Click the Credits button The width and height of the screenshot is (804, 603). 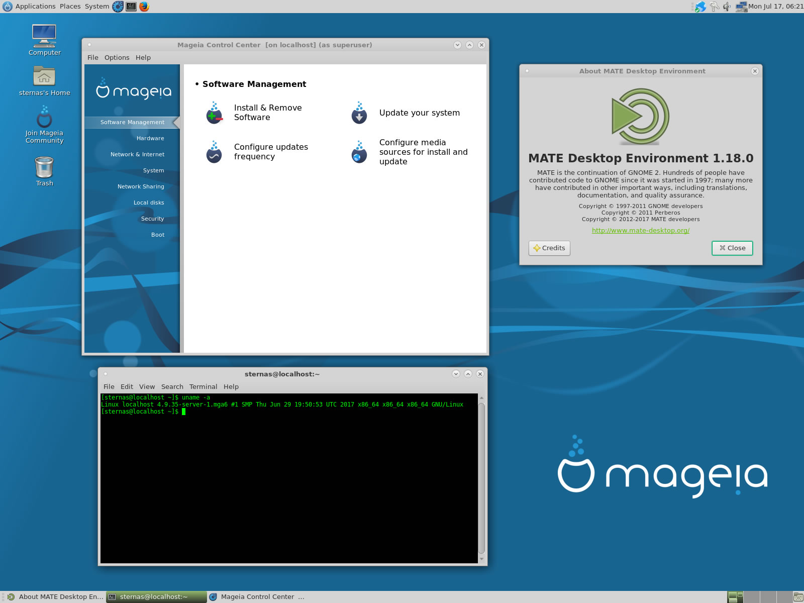point(549,248)
